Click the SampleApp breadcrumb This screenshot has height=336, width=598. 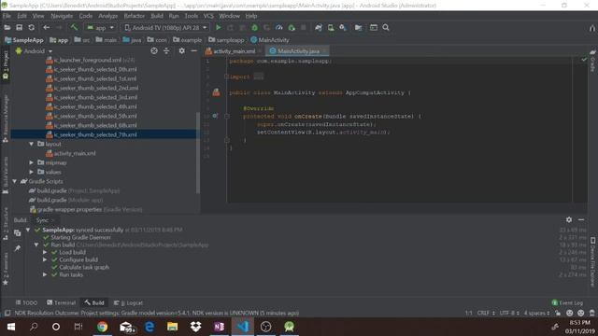pyautogui.click(x=24, y=40)
